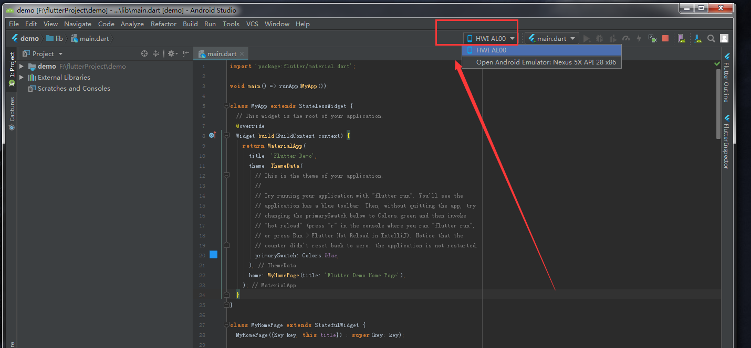Open the SDK Manager icon
This screenshot has width=751, height=348.
tap(697, 38)
